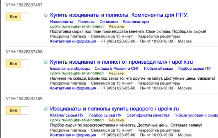Screen dimensions: 218x138
Task: Click phone +7 (495) 023-65-60 in second ad
Action: [118, 88]
